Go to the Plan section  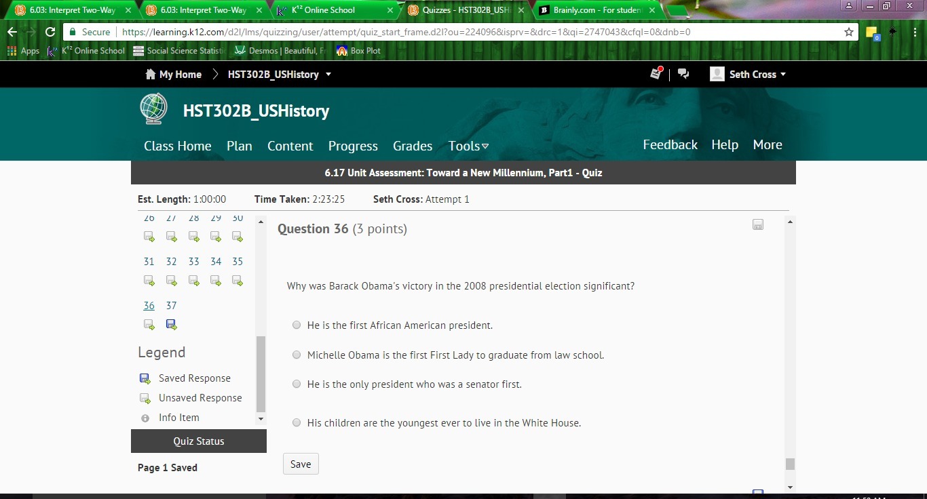click(240, 146)
